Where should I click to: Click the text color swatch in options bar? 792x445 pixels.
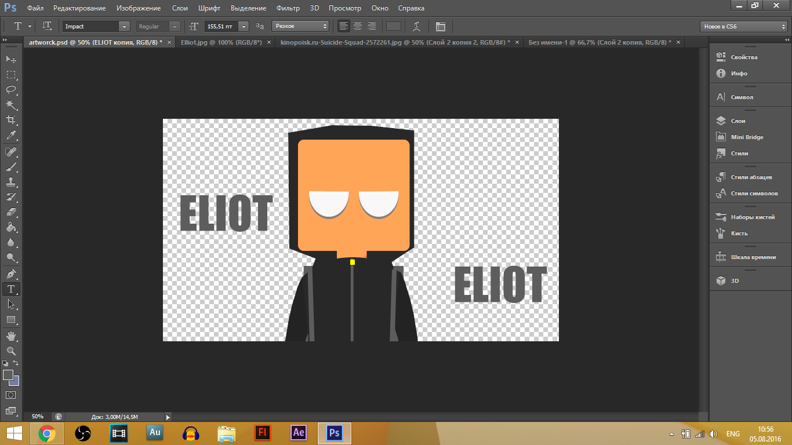[394, 26]
